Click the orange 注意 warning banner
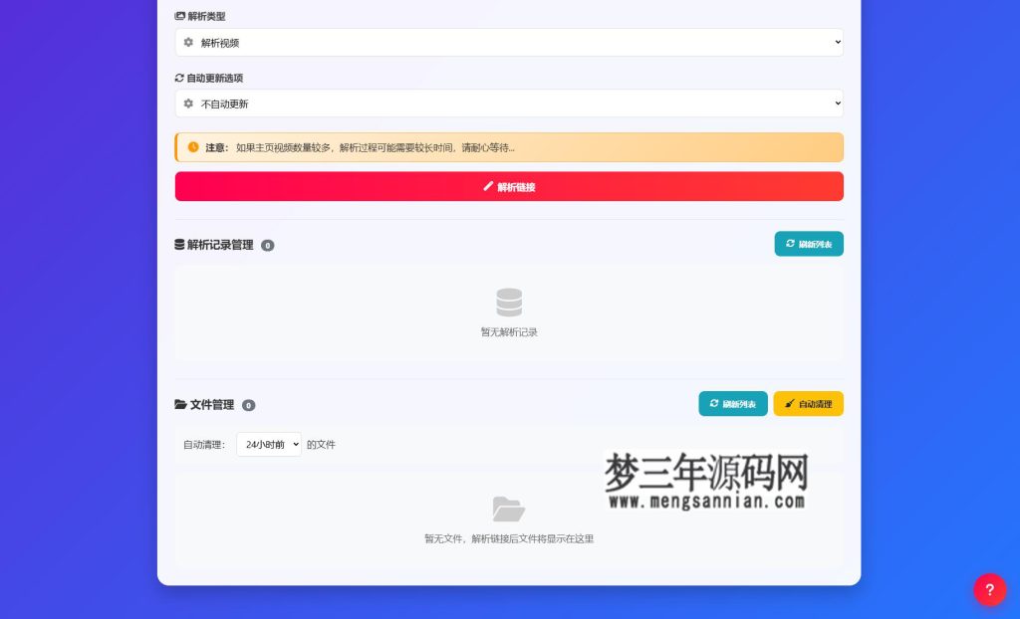This screenshot has width=1020, height=619. pyautogui.click(x=509, y=147)
